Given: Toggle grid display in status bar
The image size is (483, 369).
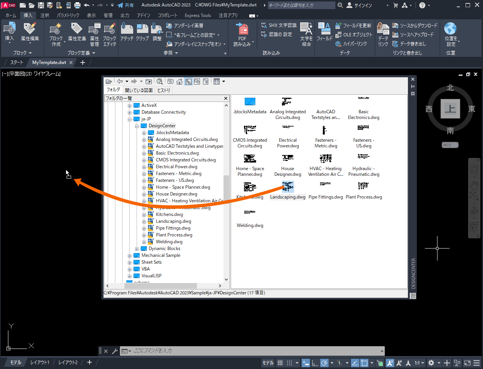Looking at the screenshot, I should pos(280,363).
